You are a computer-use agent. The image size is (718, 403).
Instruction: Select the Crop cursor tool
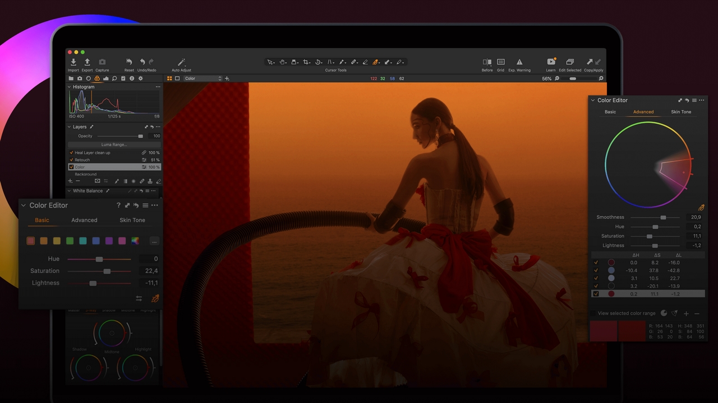point(307,62)
